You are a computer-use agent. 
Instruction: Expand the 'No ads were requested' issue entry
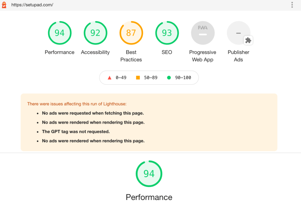coord(93,113)
